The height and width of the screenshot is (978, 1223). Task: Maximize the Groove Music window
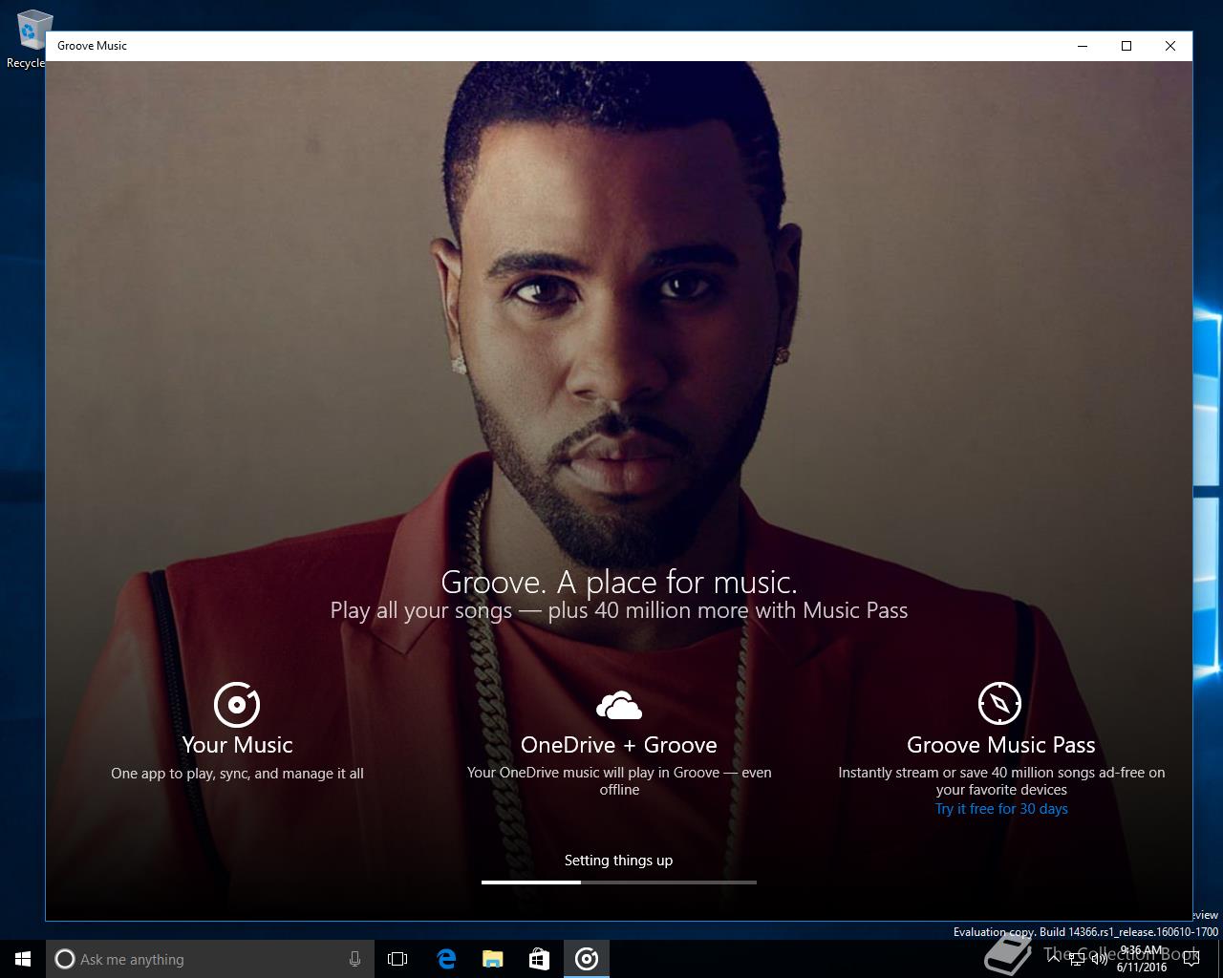point(1126,46)
